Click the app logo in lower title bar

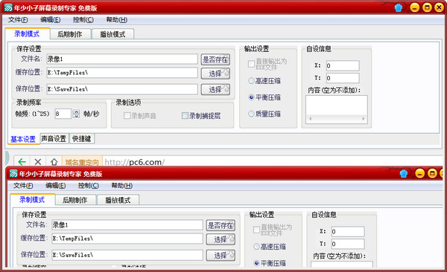(x=13, y=173)
